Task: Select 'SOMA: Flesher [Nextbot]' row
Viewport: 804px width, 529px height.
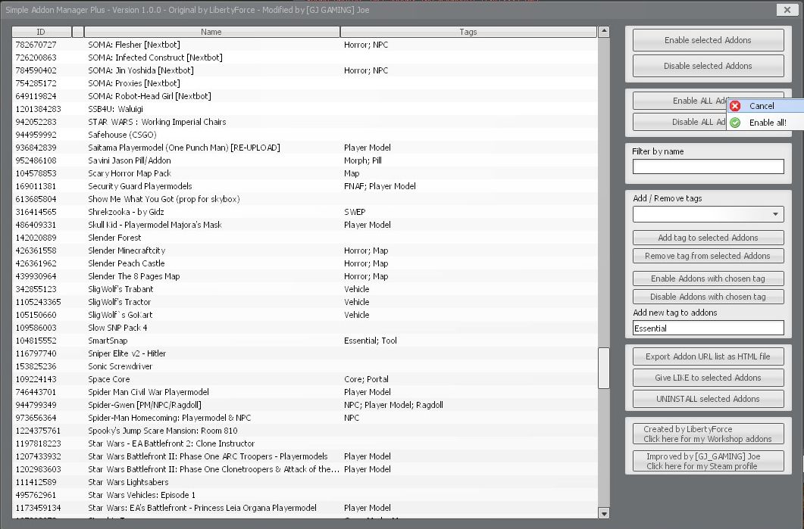Action: [305, 45]
